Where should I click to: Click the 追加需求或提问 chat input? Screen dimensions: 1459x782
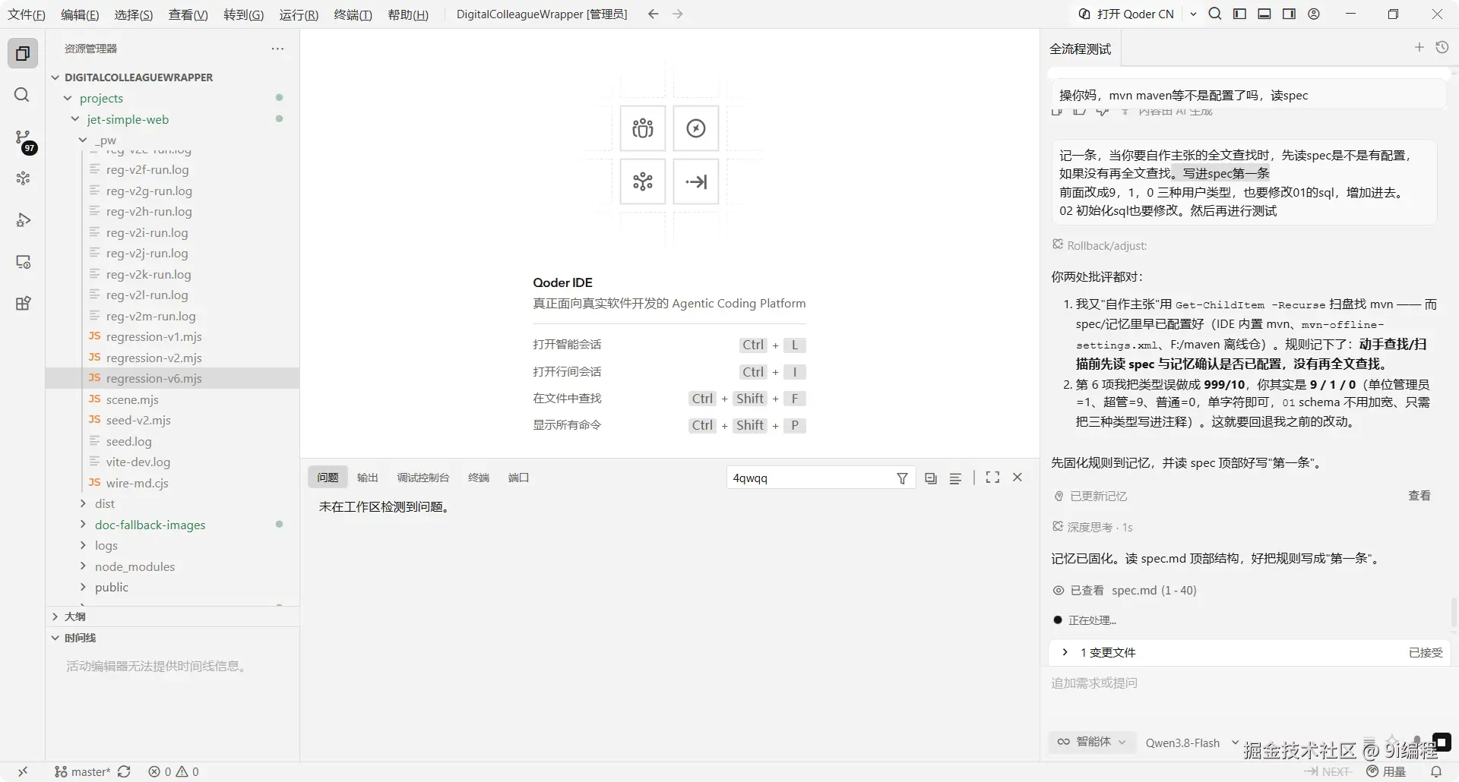point(1249,683)
